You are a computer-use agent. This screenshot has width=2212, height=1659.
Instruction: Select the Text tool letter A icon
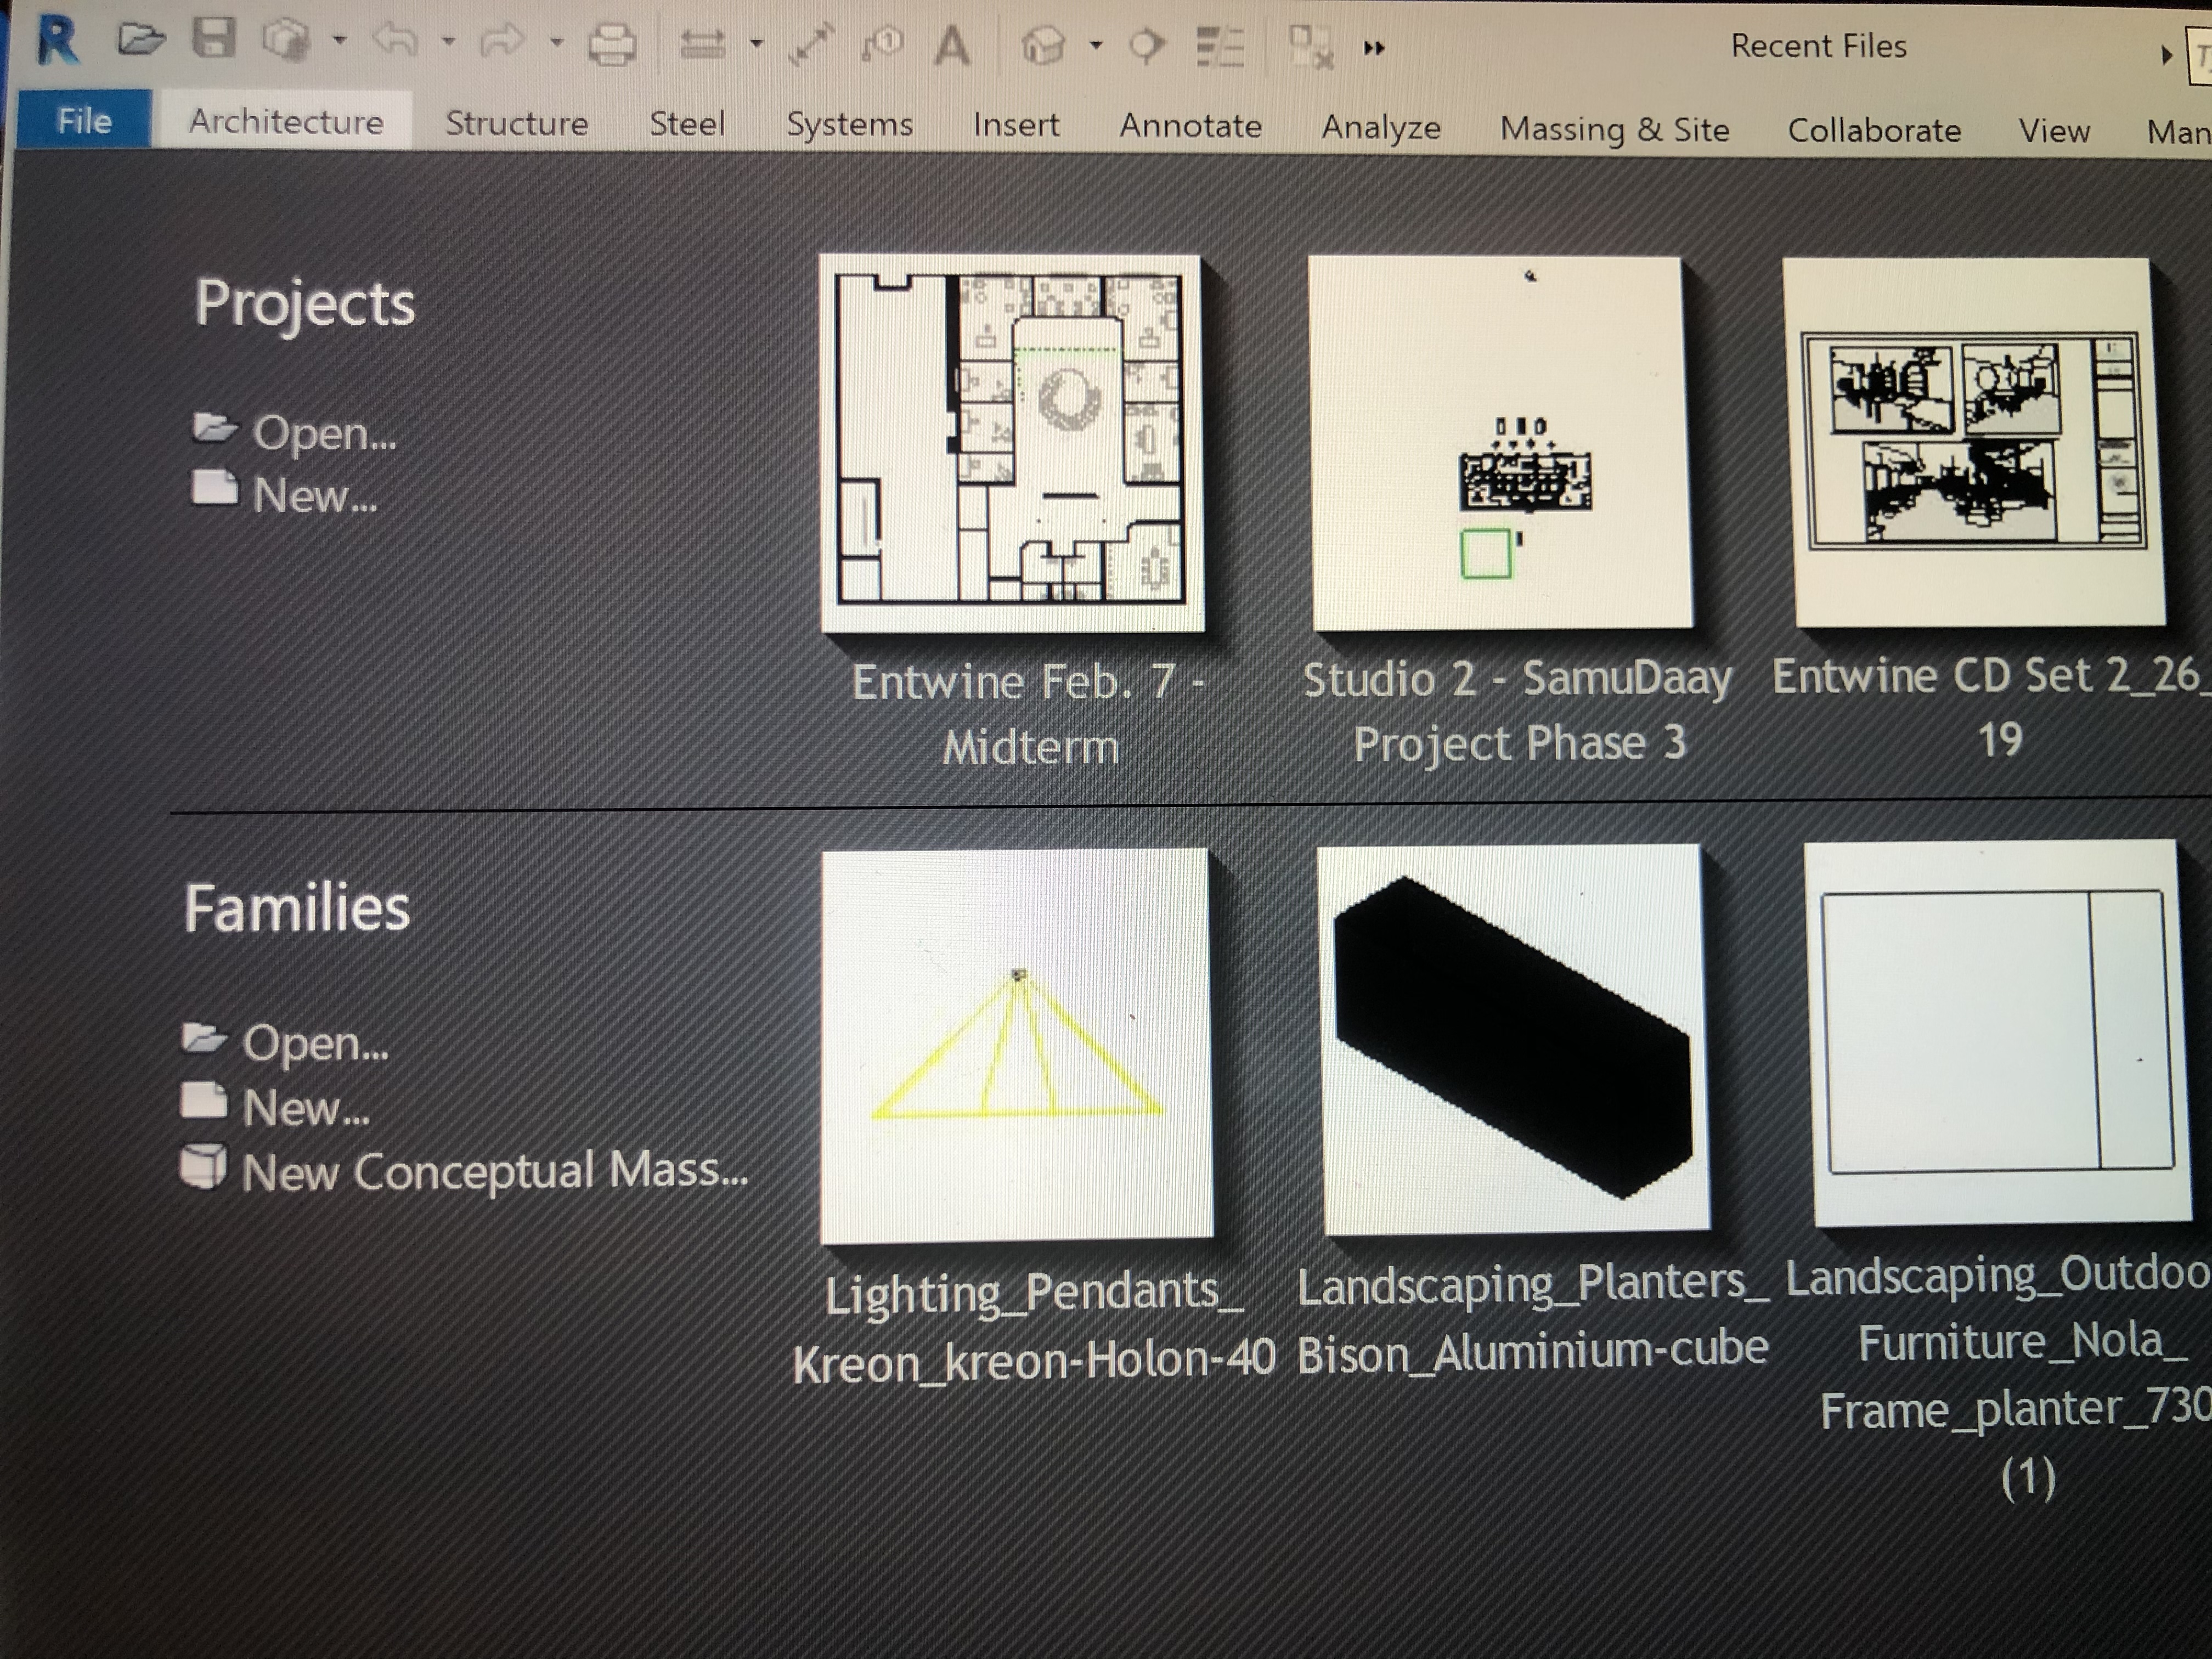[951, 46]
